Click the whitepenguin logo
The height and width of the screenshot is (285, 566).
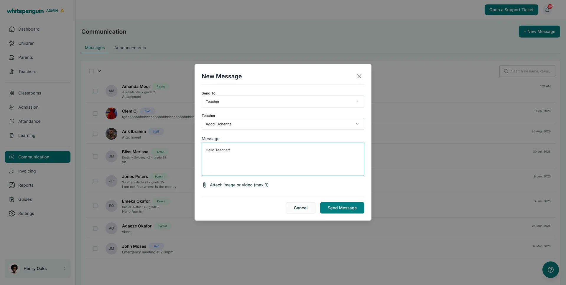25,11
